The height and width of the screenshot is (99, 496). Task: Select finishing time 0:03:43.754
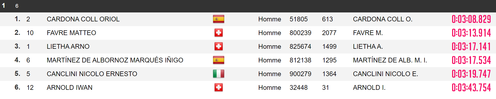pyautogui.click(x=471, y=88)
